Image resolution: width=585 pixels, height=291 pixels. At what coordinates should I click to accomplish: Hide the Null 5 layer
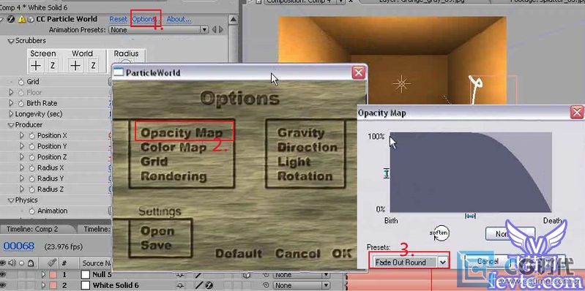pos(2,275)
